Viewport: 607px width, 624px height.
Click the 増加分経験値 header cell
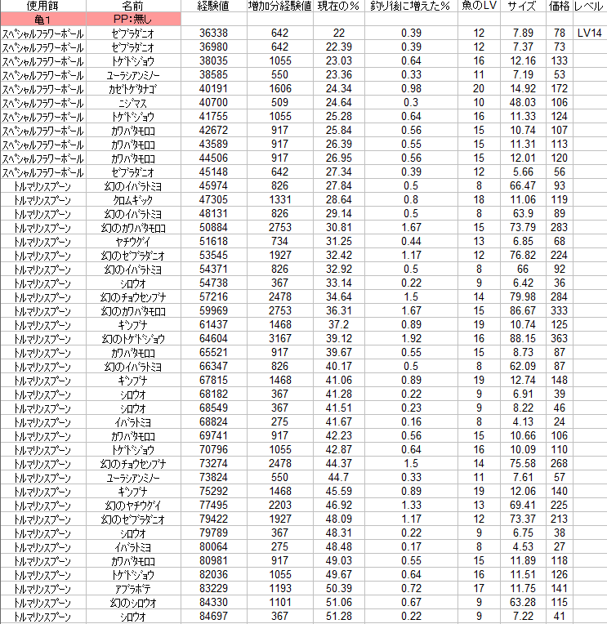coord(280,6)
